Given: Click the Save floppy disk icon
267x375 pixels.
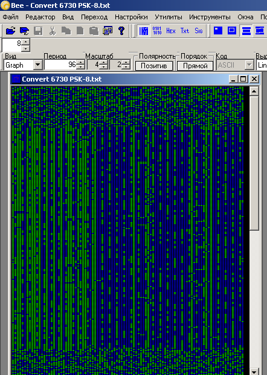Looking at the screenshot, I should [x=38, y=31].
